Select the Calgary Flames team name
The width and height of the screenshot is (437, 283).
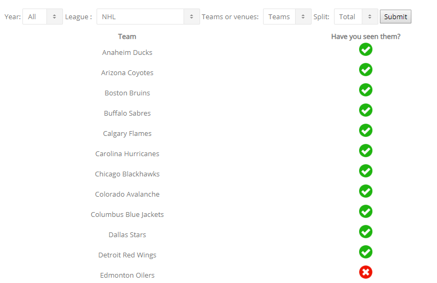[x=127, y=134]
